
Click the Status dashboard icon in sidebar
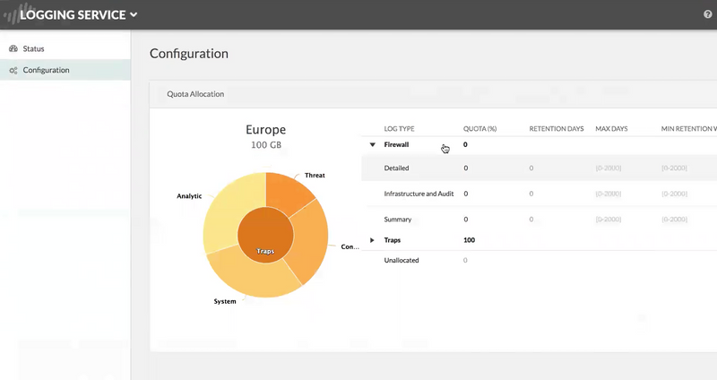click(13, 48)
